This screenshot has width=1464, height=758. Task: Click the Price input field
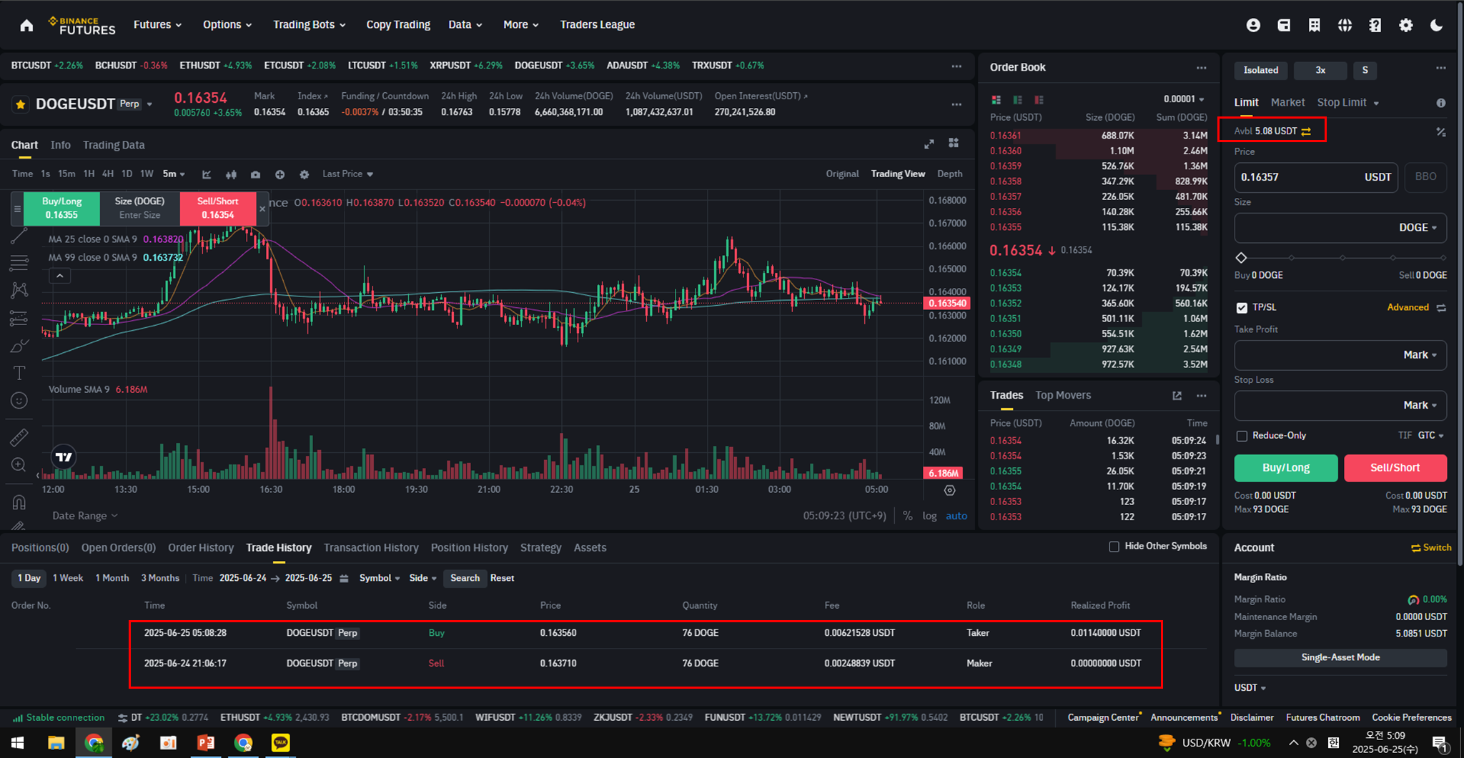pyautogui.click(x=1315, y=177)
